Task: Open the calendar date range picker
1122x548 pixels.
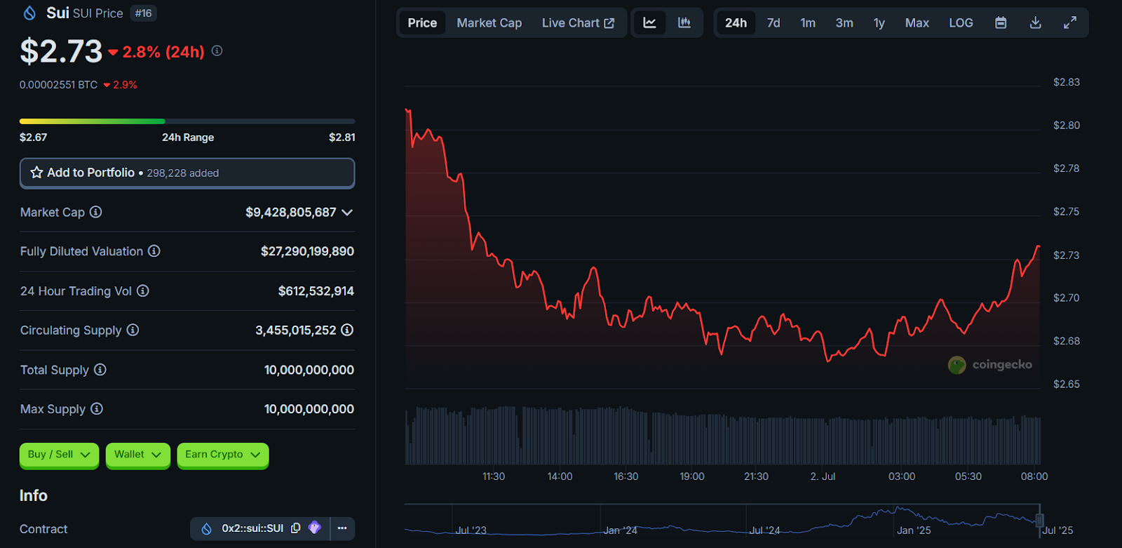Action: click(1001, 22)
